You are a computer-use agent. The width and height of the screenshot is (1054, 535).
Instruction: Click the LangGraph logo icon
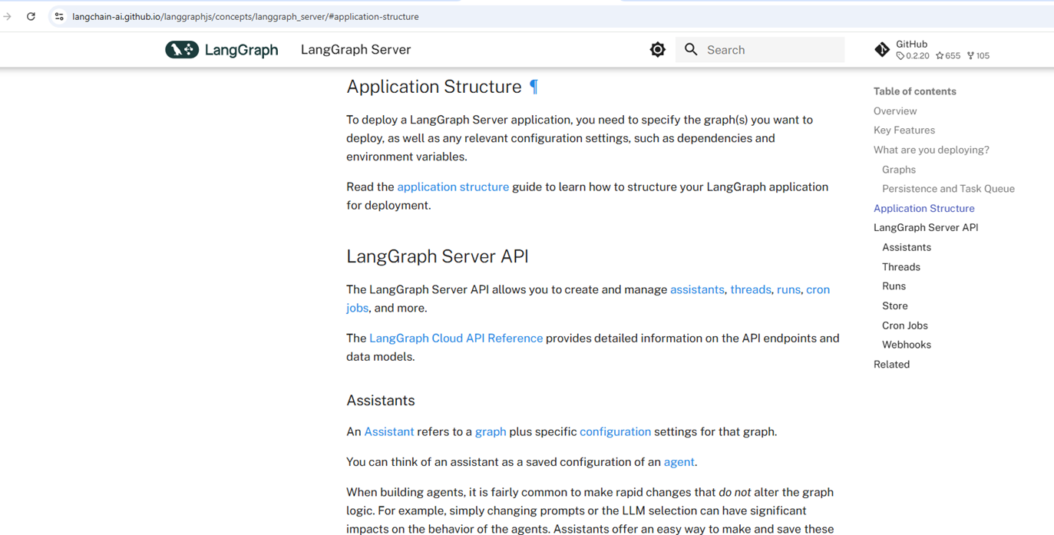click(182, 50)
